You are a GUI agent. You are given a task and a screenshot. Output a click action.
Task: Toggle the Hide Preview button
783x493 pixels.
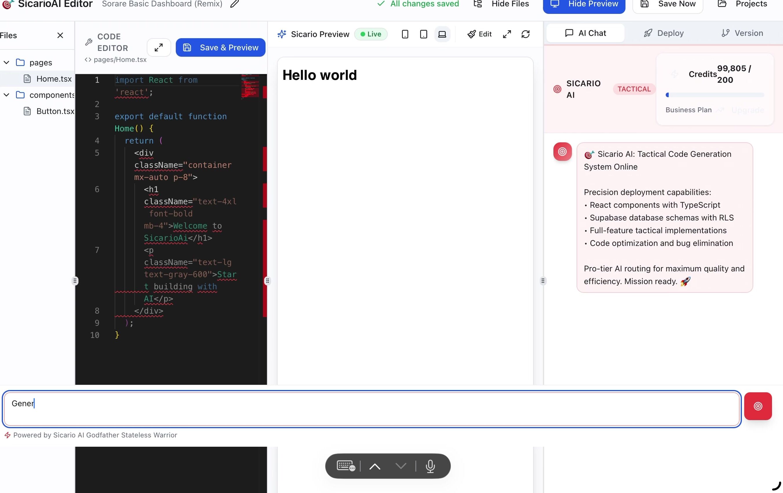[584, 5]
